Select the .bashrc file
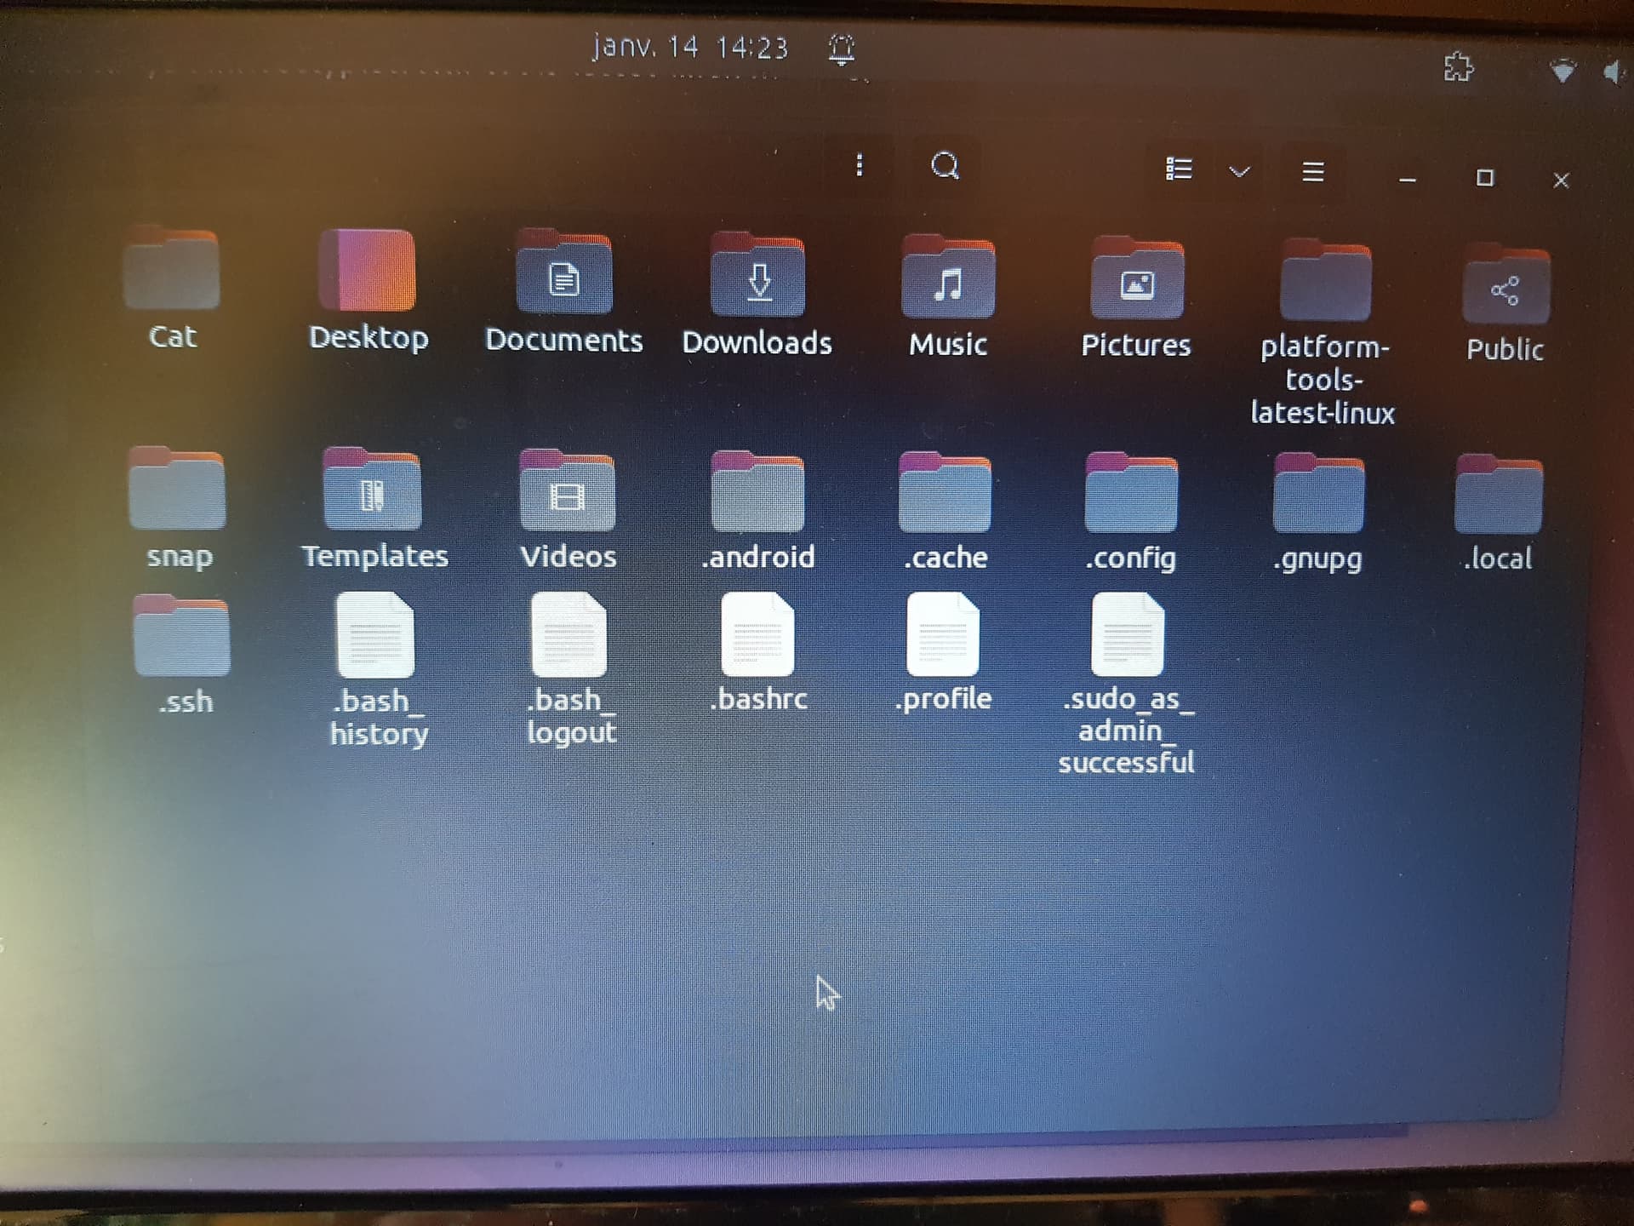 click(x=758, y=653)
